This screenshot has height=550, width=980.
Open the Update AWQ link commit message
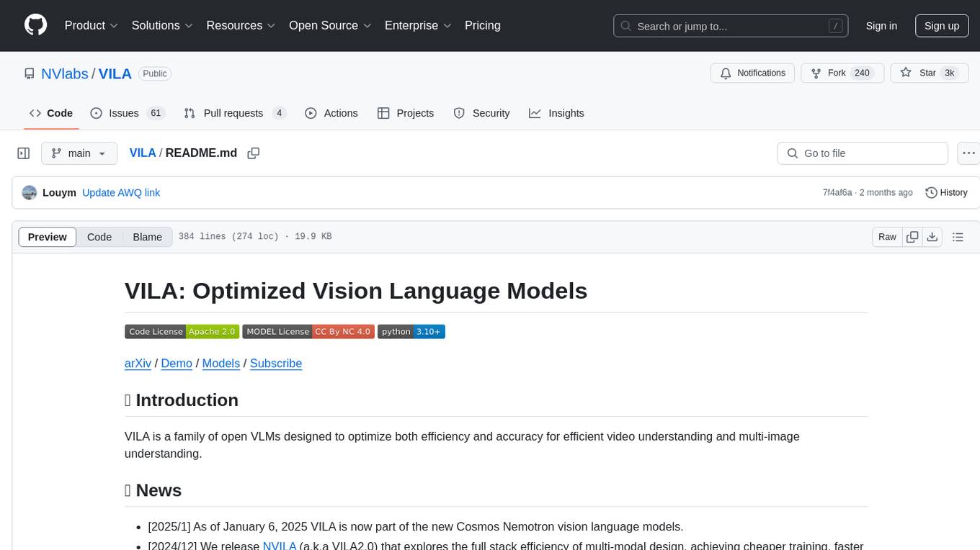(x=121, y=193)
